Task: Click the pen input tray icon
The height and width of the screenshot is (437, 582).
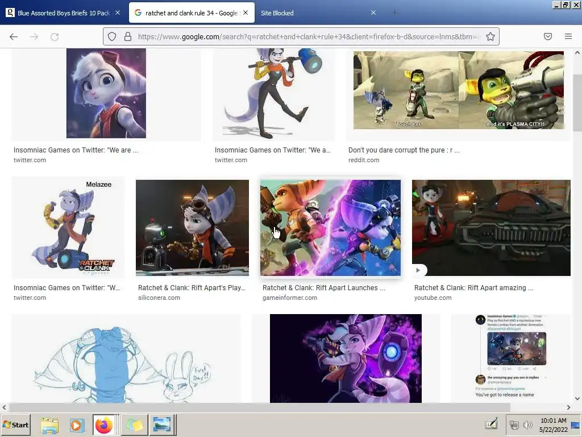Action: [492, 424]
